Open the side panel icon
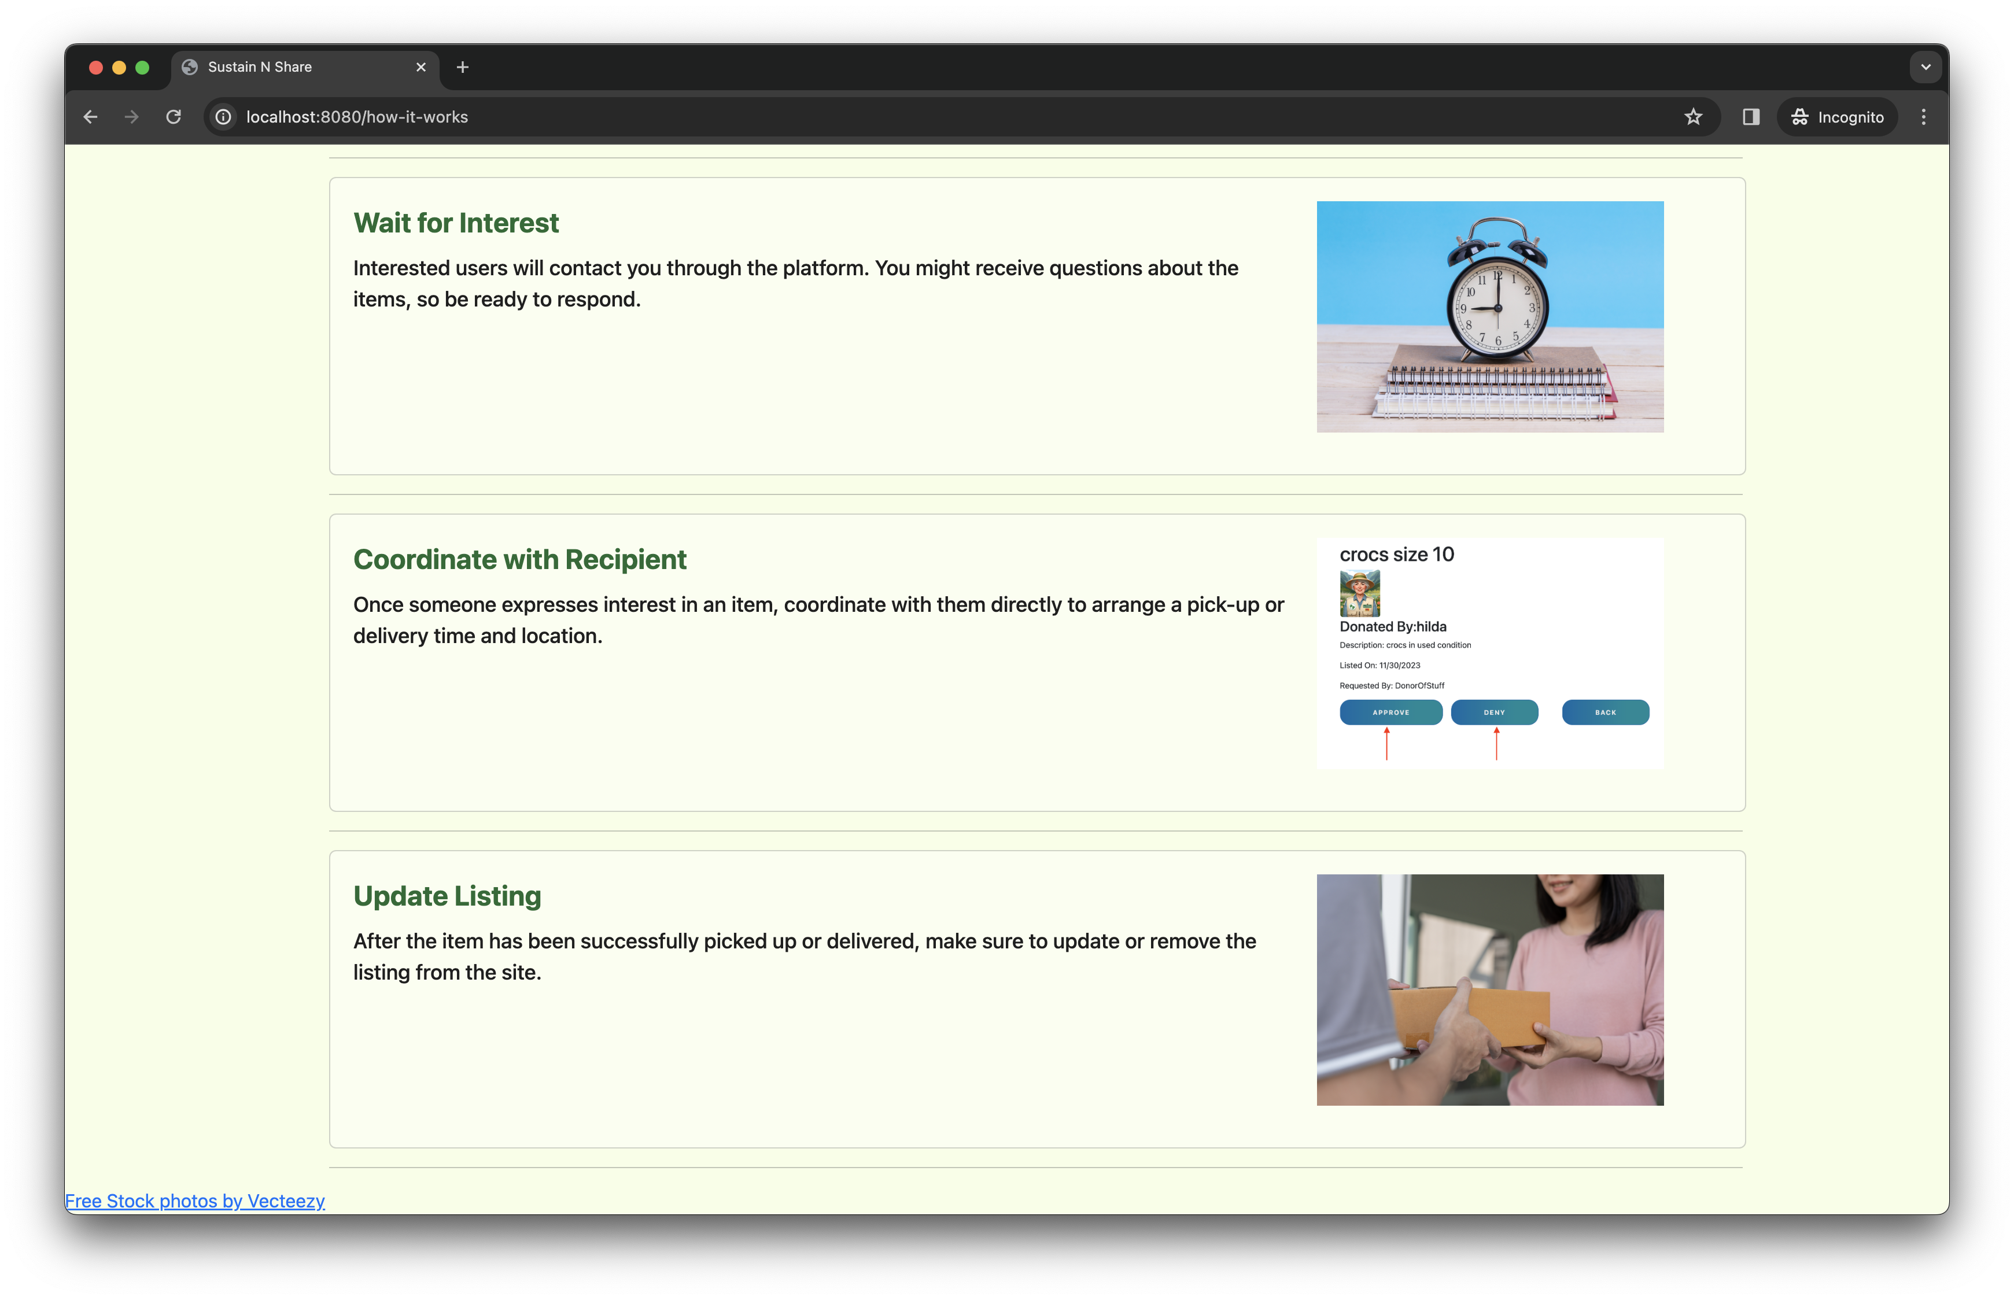The height and width of the screenshot is (1300, 2014). (x=1751, y=117)
